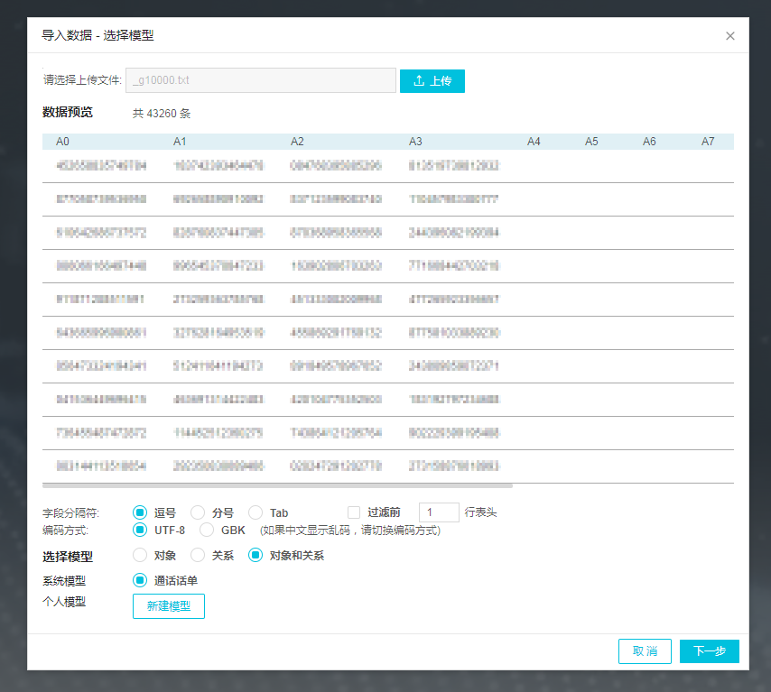
Task: Click the 取消 cancel button
Action: [x=645, y=651]
